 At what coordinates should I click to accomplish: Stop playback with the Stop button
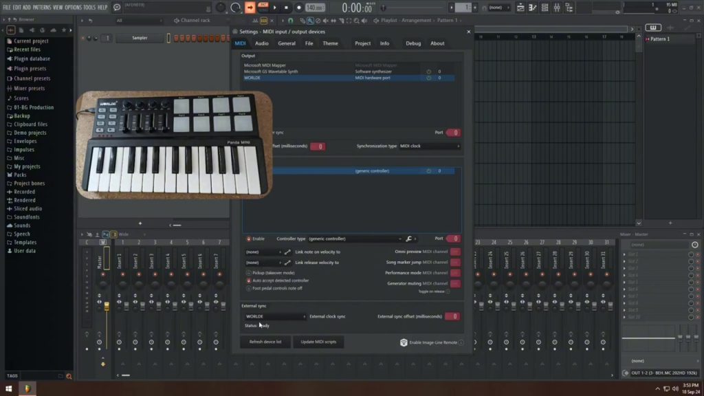[x=287, y=8]
